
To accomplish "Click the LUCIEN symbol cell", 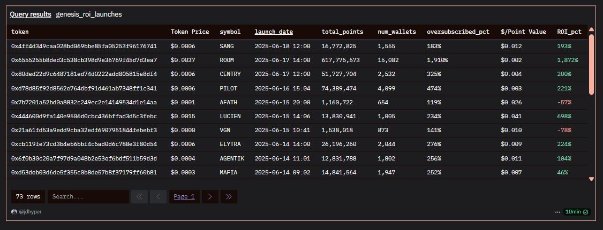I will point(230,117).
